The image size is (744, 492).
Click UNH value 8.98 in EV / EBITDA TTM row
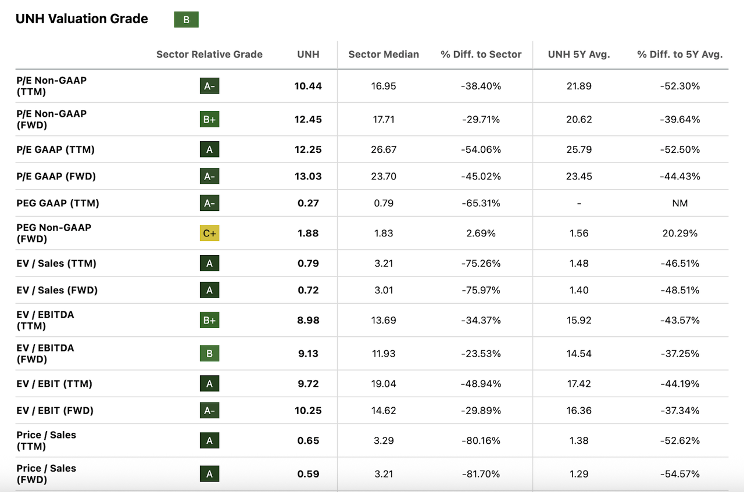tap(308, 321)
